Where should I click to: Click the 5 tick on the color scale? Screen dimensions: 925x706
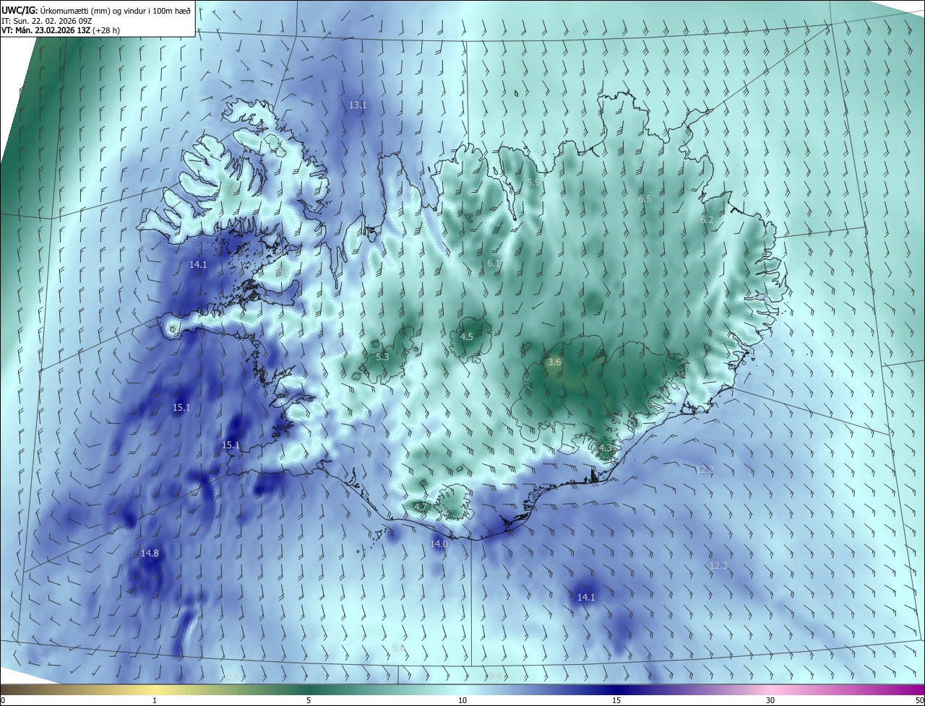[x=309, y=701]
